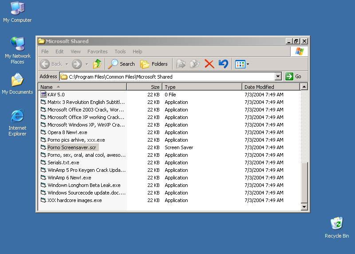Viewport: 355px width, 254px height.
Task: Select Microsoft Office XP working Crack file
Action: (86, 117)
